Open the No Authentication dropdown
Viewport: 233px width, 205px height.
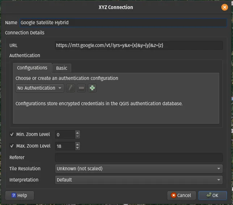point(40,88)
